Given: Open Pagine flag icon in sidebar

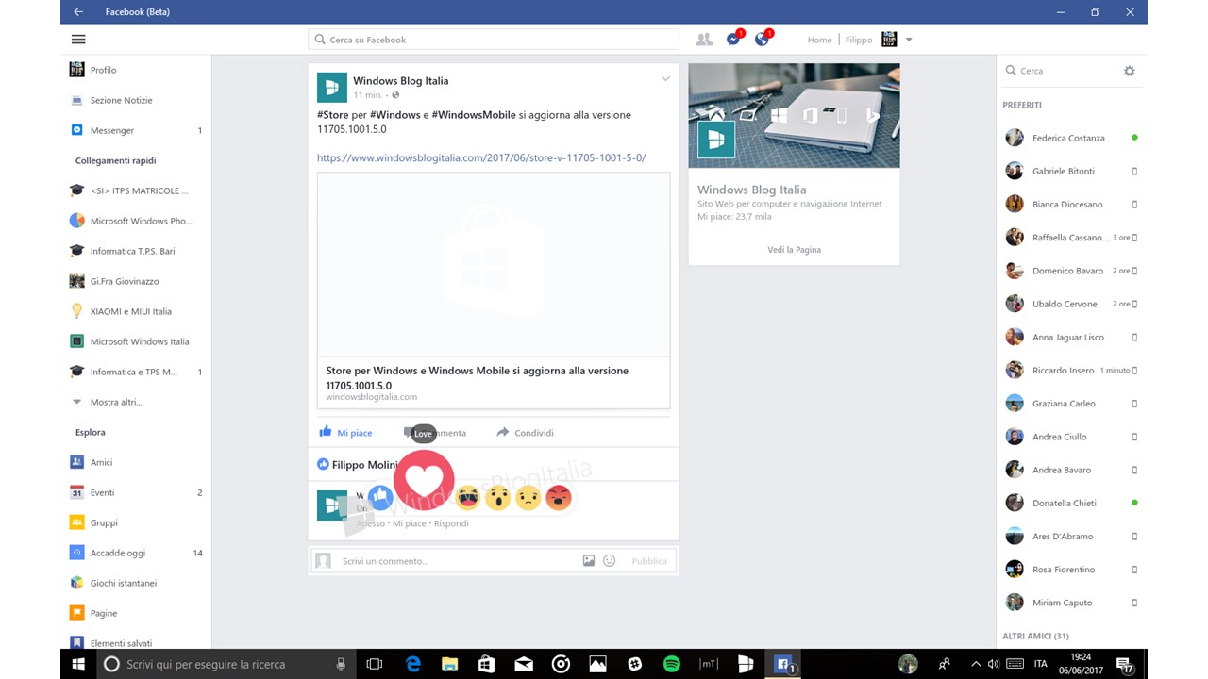Looking at the screenshot, I should [x=77, y=613].
